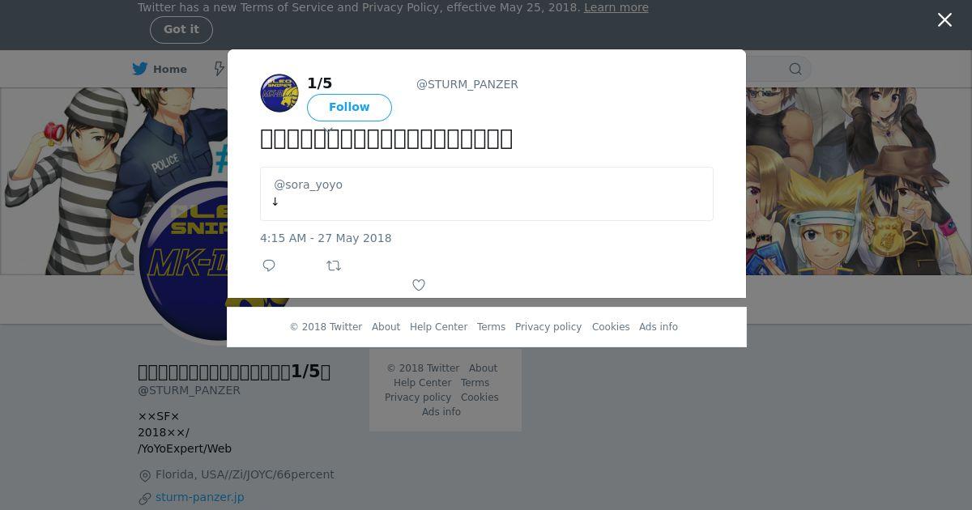Open the Learn more link

pyautogui.click(x=616, y=7)
